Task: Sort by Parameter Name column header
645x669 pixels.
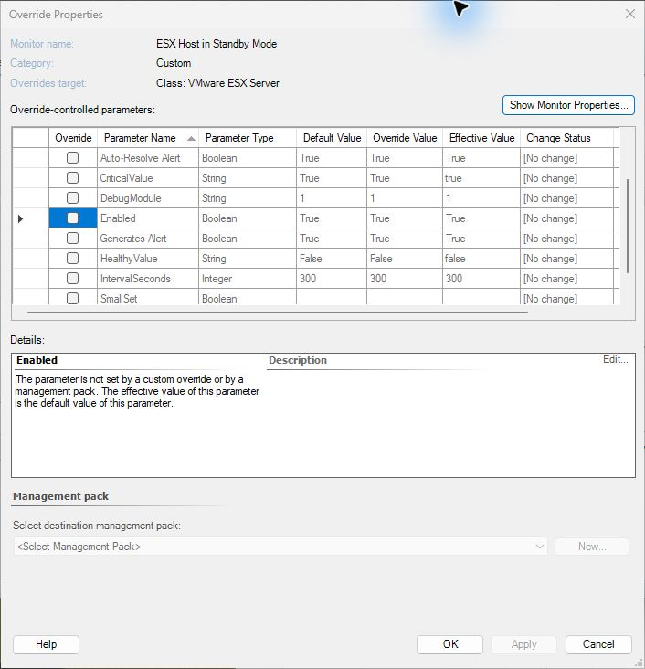Action: tap(148, 138)
